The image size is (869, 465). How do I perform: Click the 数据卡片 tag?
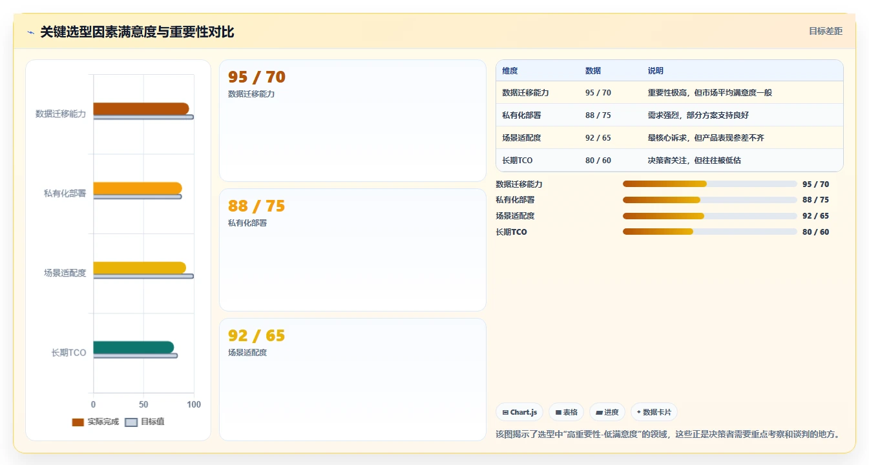tap(654, 412)
